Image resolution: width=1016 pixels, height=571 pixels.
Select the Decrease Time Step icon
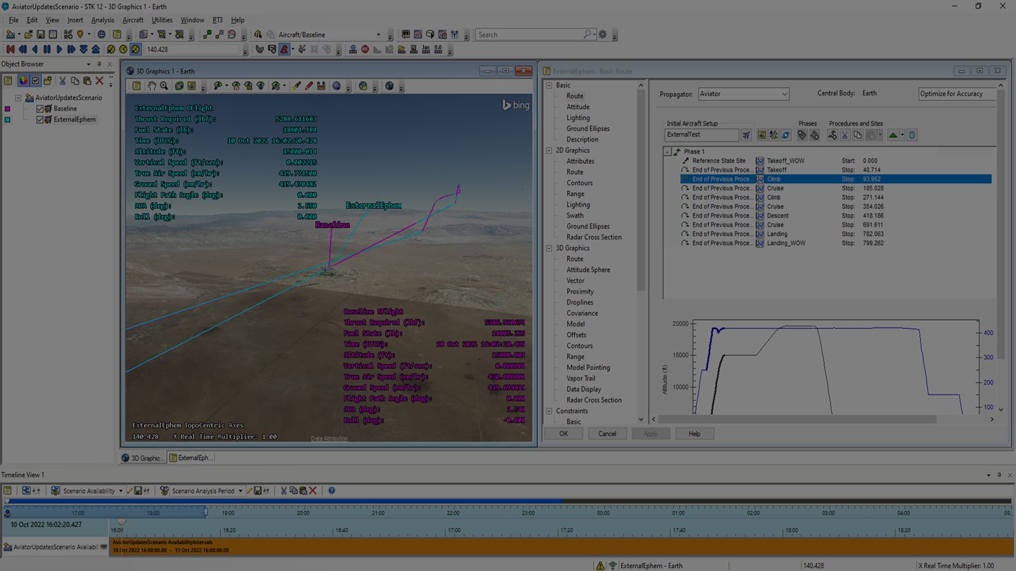83,49
